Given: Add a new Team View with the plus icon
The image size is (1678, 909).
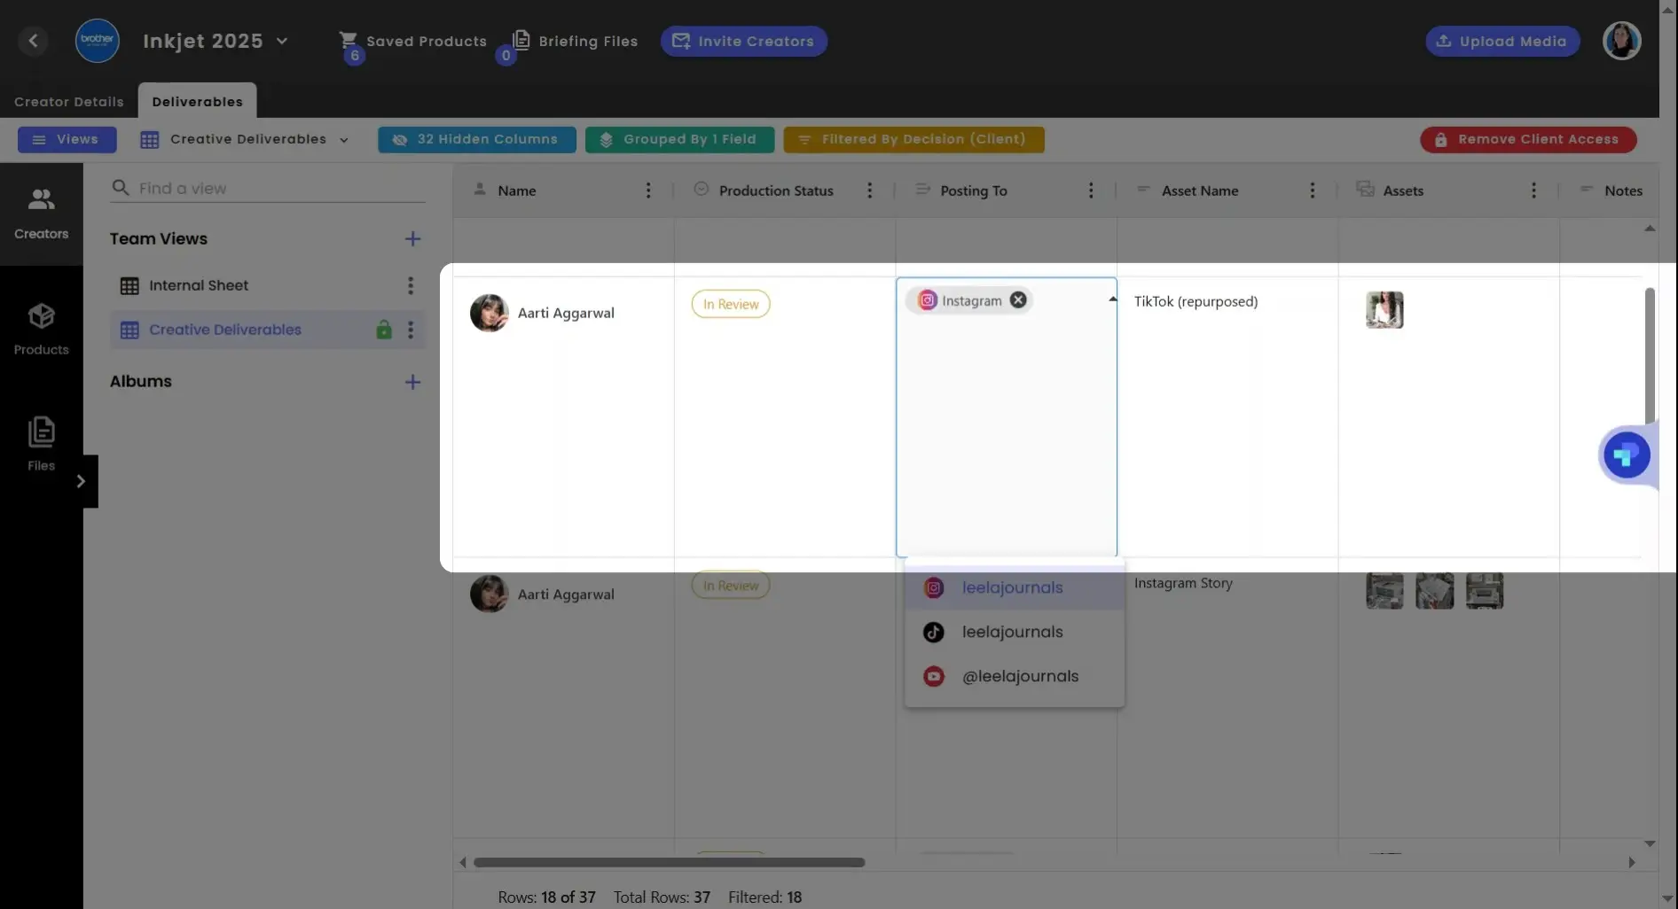Looking at the screenshot, I should (x=412, y=238).
